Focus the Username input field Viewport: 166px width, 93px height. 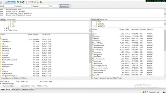click(27, 6)
